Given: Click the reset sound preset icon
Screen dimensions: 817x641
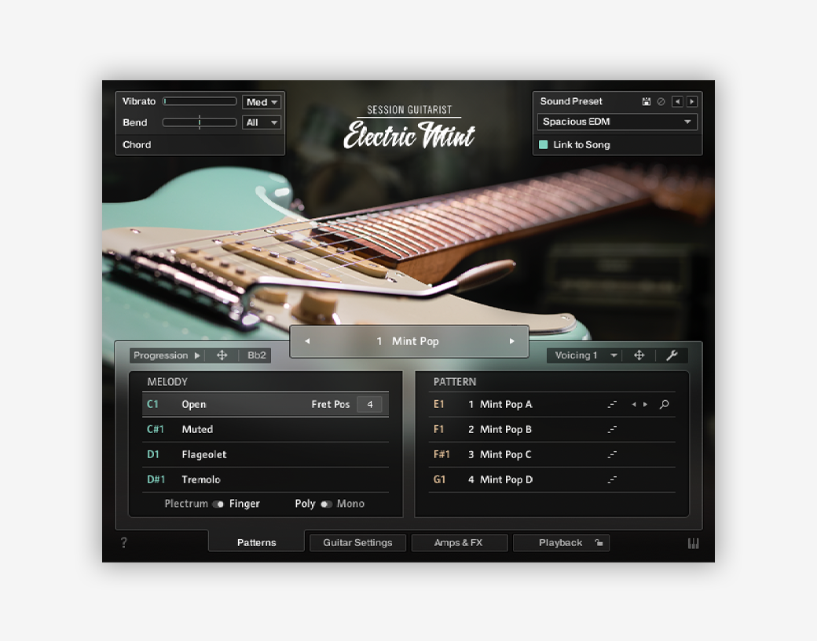Looking at the screenshot, I should pyautogui.click(x=661, y=101).
